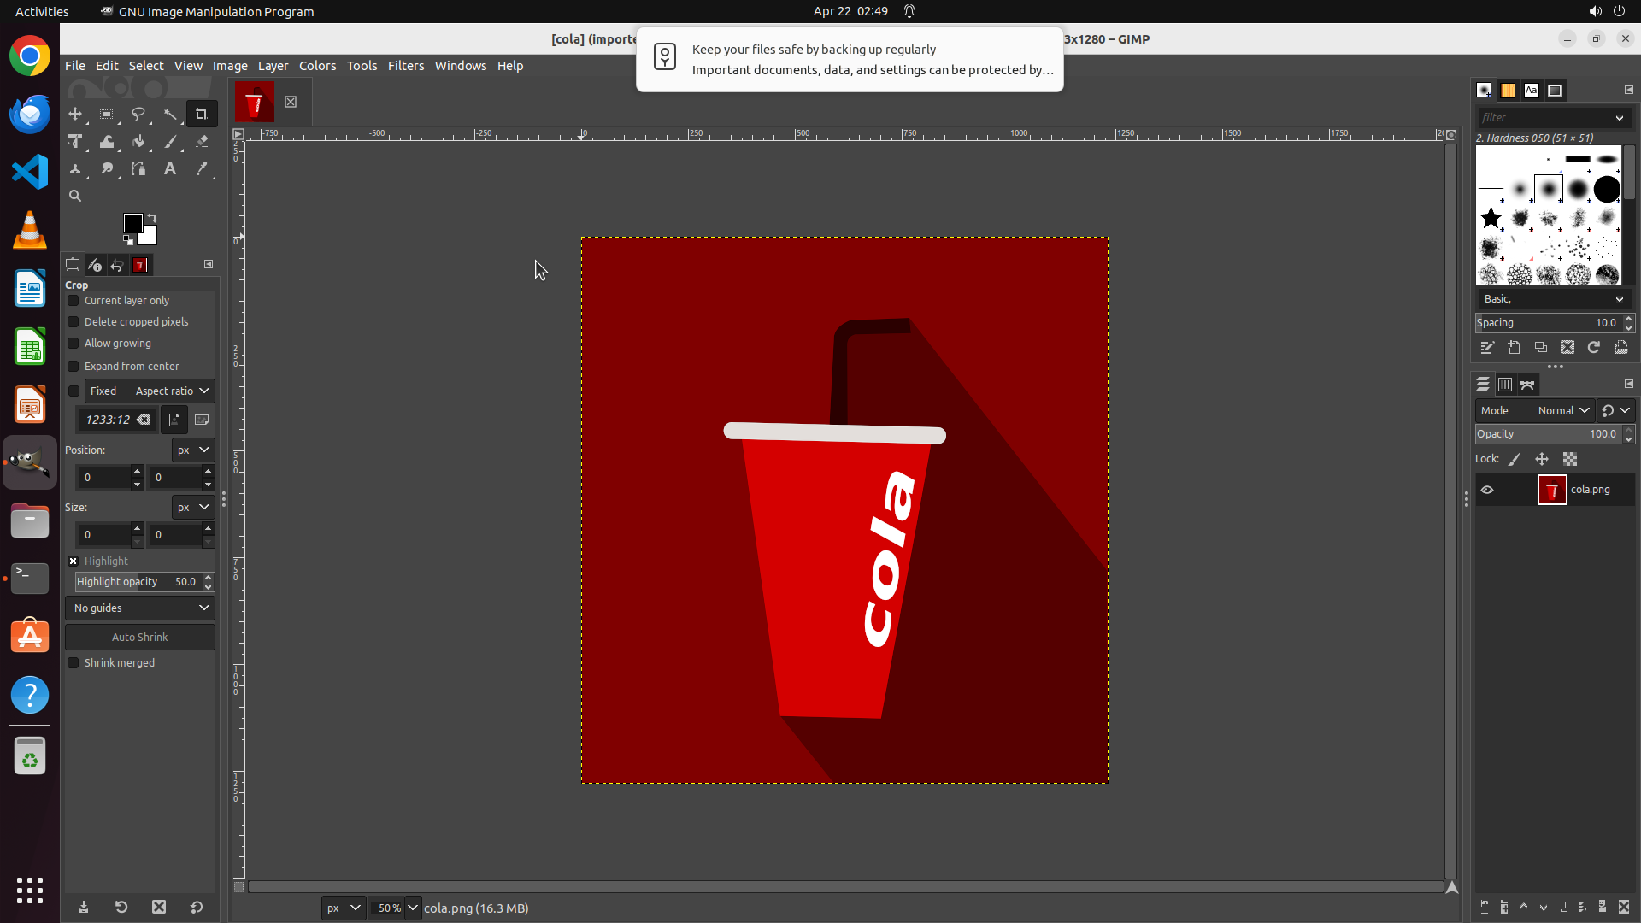
Task: Enable Current layer only checkbox
Action: pos(74,301)
